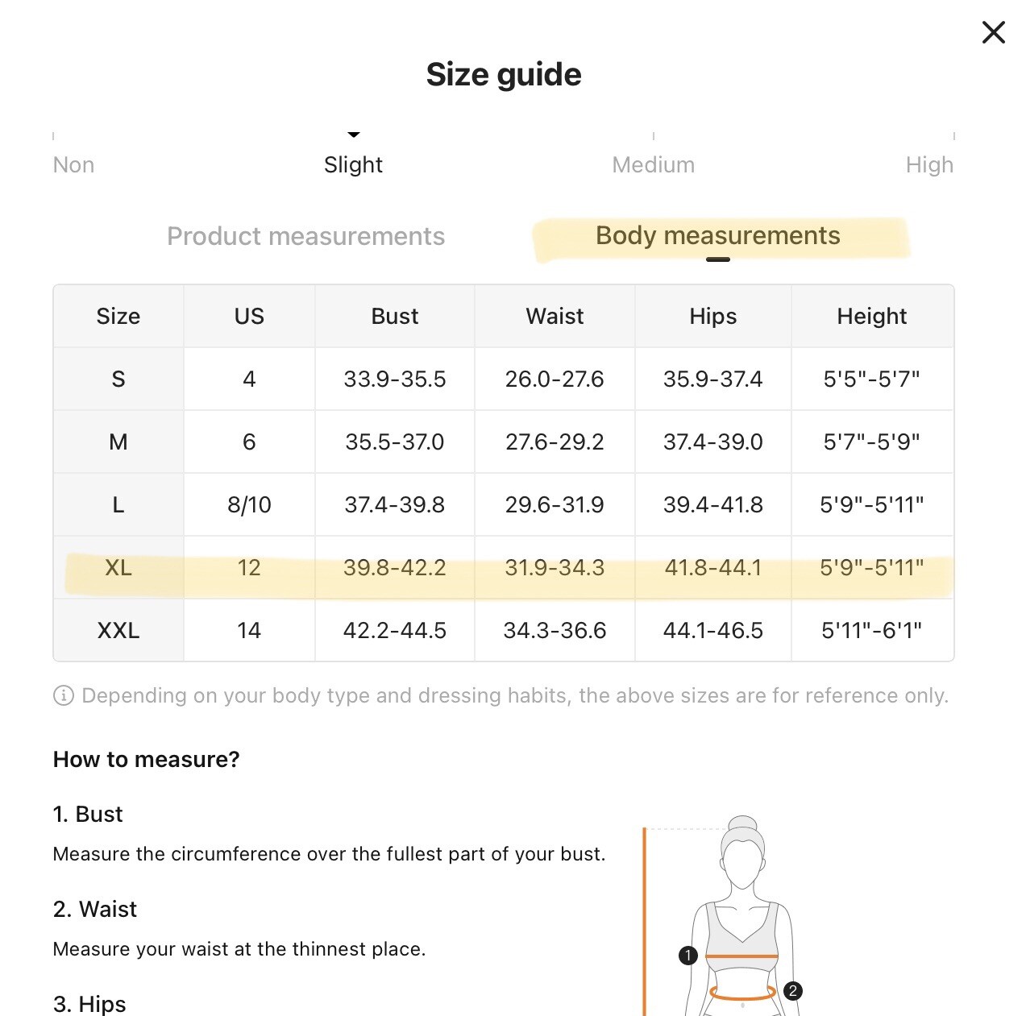
Task: Select the XXL size row
Action: (x=118, y=630)
